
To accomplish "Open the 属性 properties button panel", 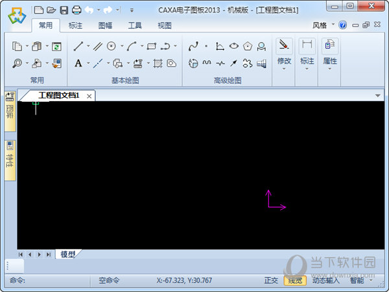I will (330, 54).
